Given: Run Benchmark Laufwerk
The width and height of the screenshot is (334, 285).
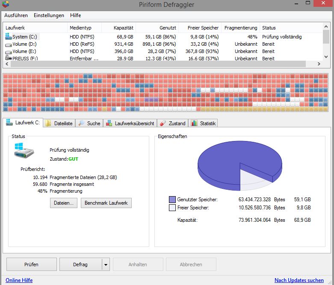Looking at the screenshot, I should pyautogui.click(x=106, y=203).
